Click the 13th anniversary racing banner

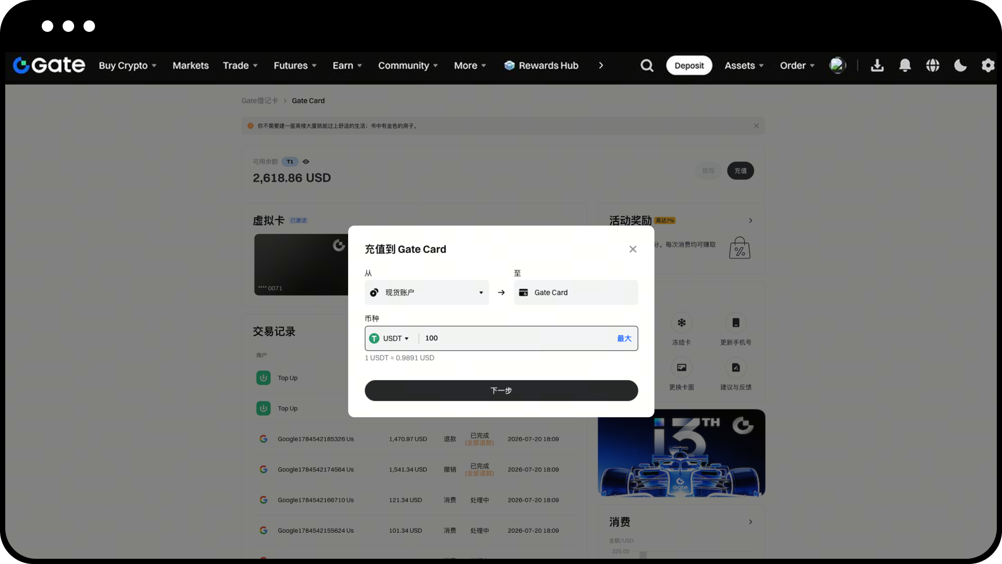click(x=682, y=453)
